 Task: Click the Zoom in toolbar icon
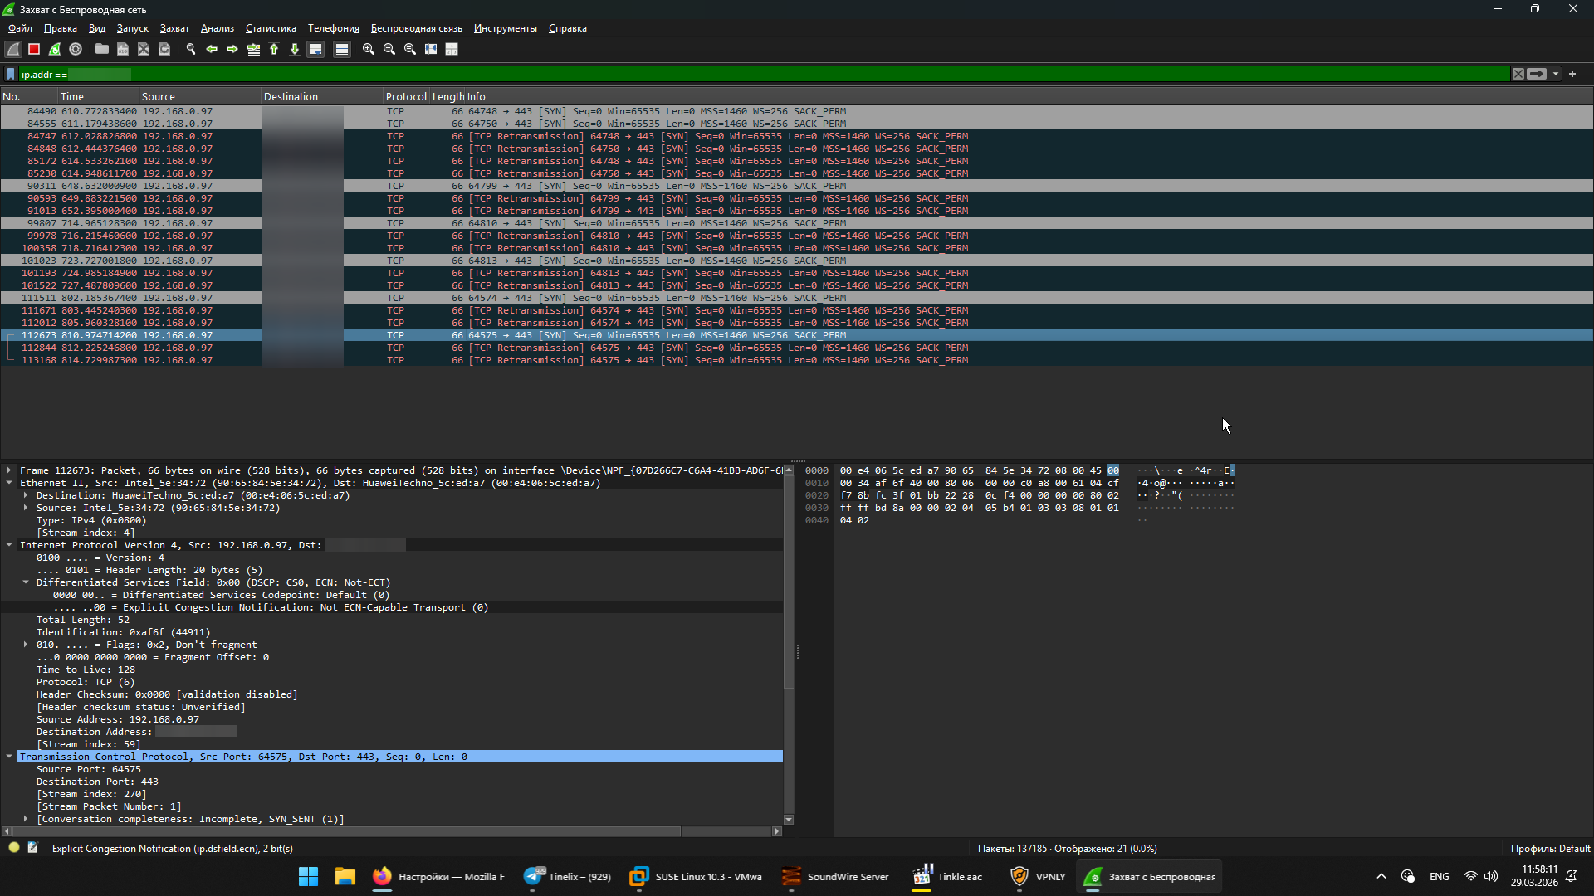369,50
